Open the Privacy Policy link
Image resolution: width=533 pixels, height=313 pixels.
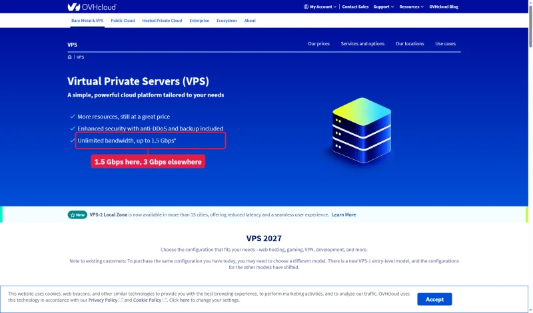tap(103, 300)
